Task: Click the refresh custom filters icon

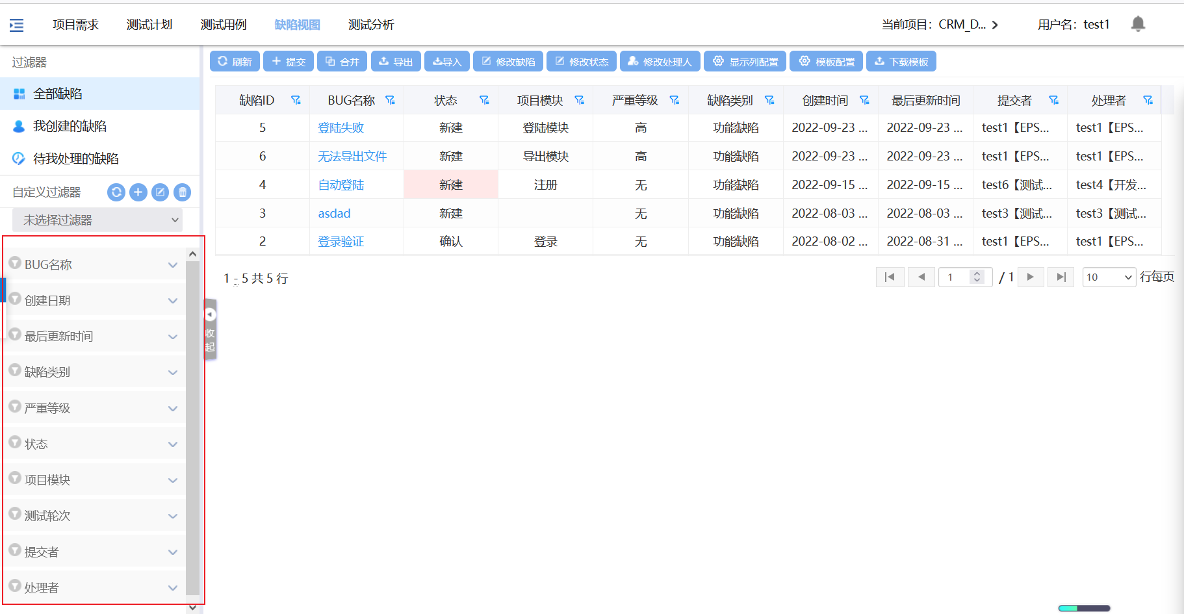Action: pyautogui.click(x=116, y=192)
